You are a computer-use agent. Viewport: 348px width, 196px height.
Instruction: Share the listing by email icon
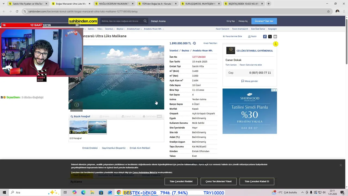point(275,36)
